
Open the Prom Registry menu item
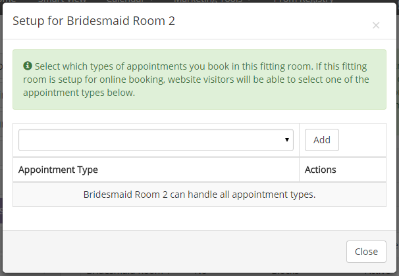point(304,1)
